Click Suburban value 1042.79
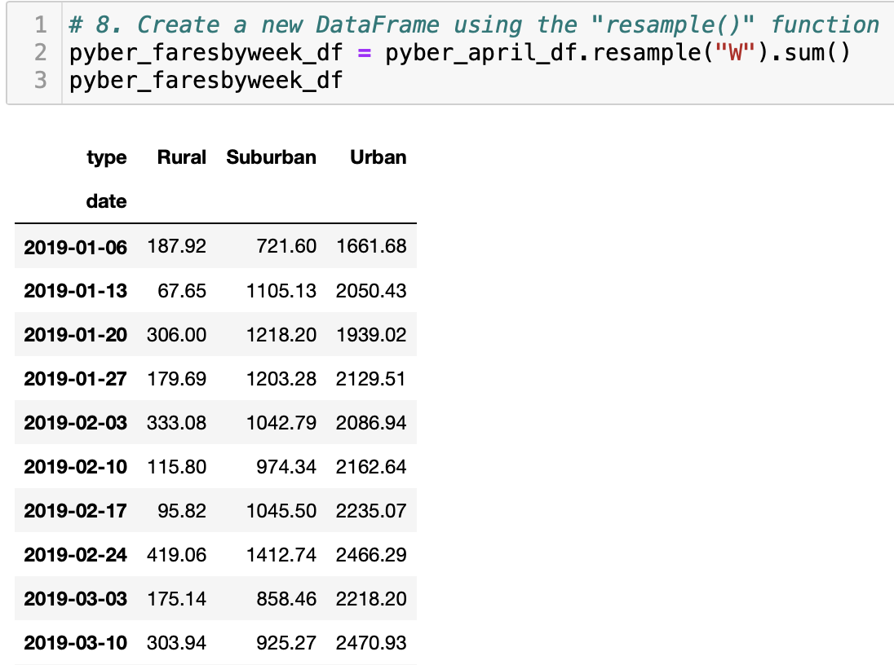This screenshot has width=894, height=665. (281, 422)
